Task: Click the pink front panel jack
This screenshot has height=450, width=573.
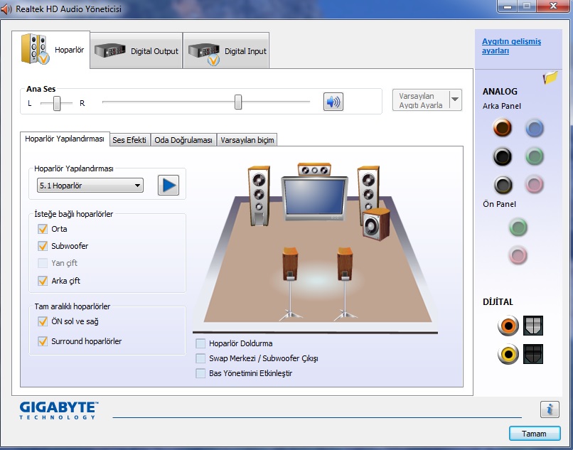Action: pos(518,255)
